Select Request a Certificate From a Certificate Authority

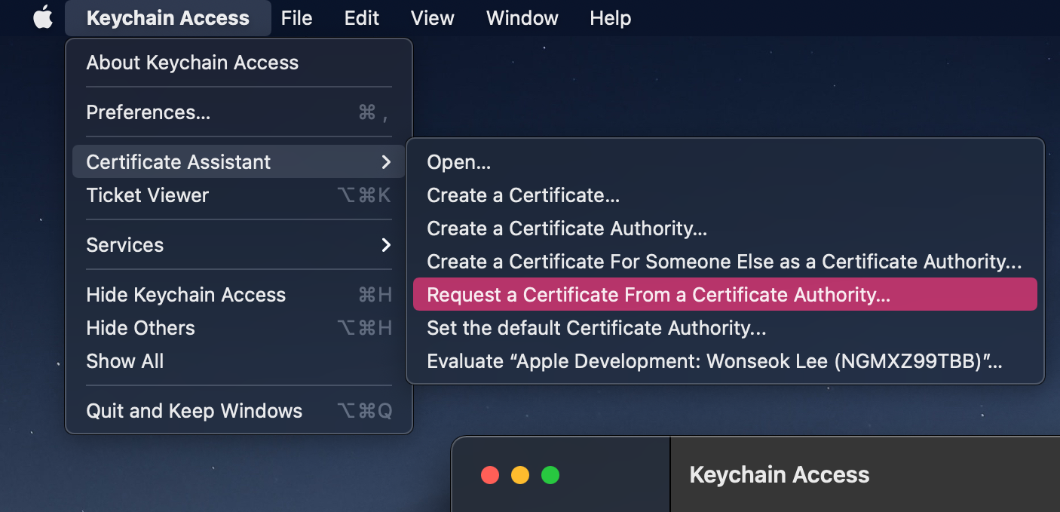(x=725, y=295)
